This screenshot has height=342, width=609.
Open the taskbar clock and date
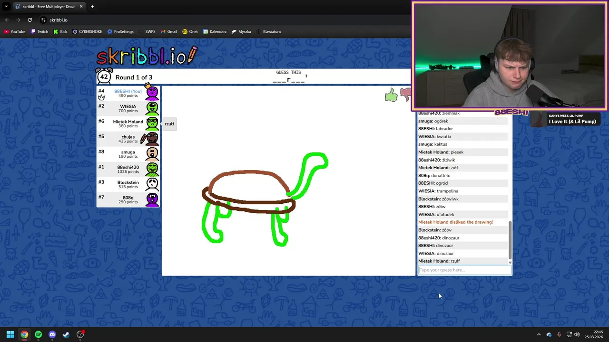click(594, 334)
